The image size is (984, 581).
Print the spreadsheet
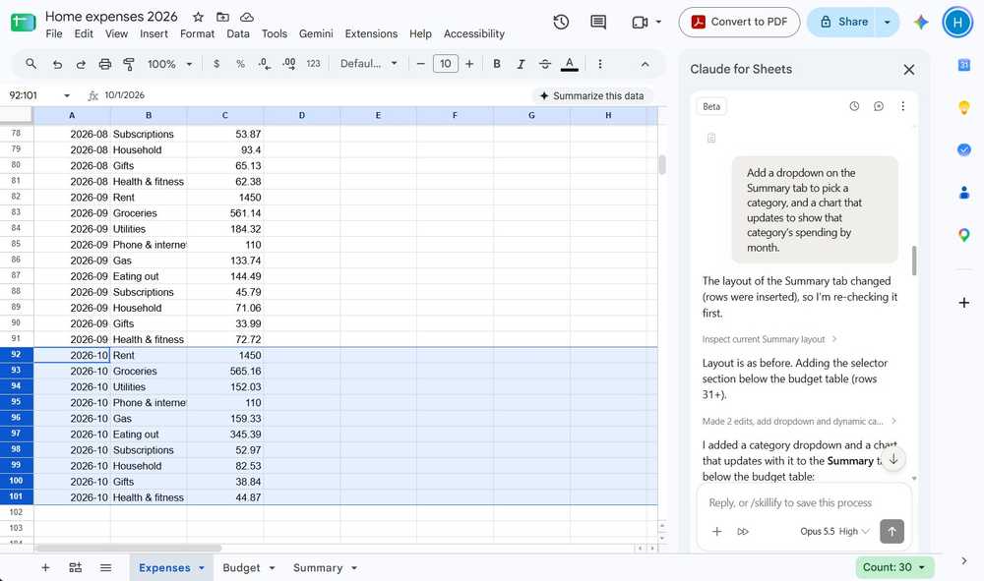(105, 64)
